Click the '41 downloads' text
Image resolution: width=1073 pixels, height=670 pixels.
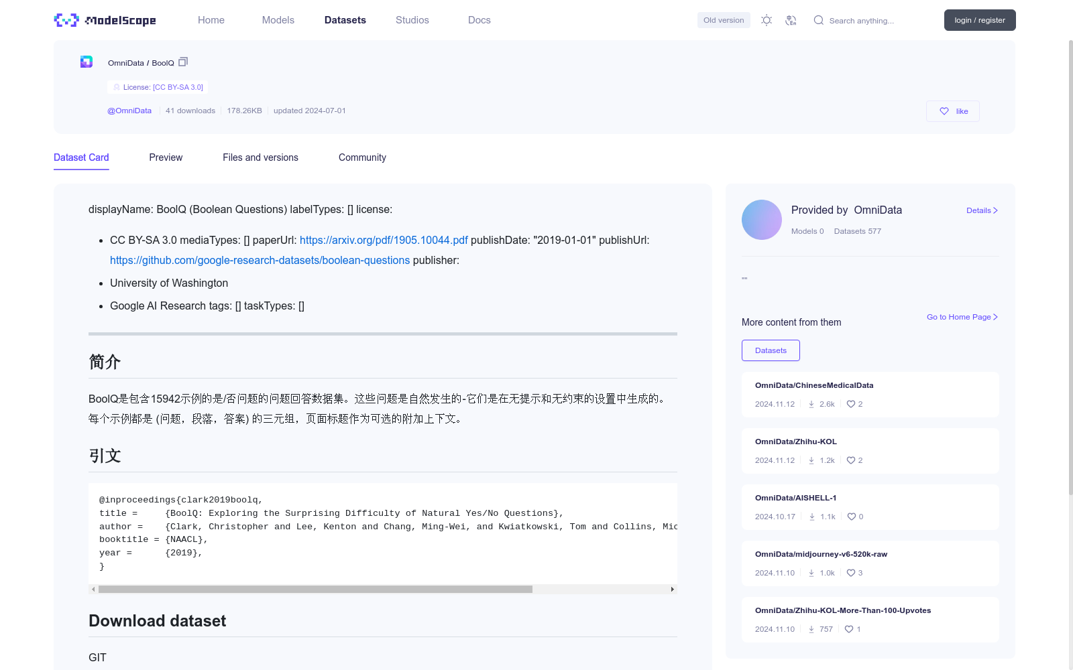coord(190,111)
